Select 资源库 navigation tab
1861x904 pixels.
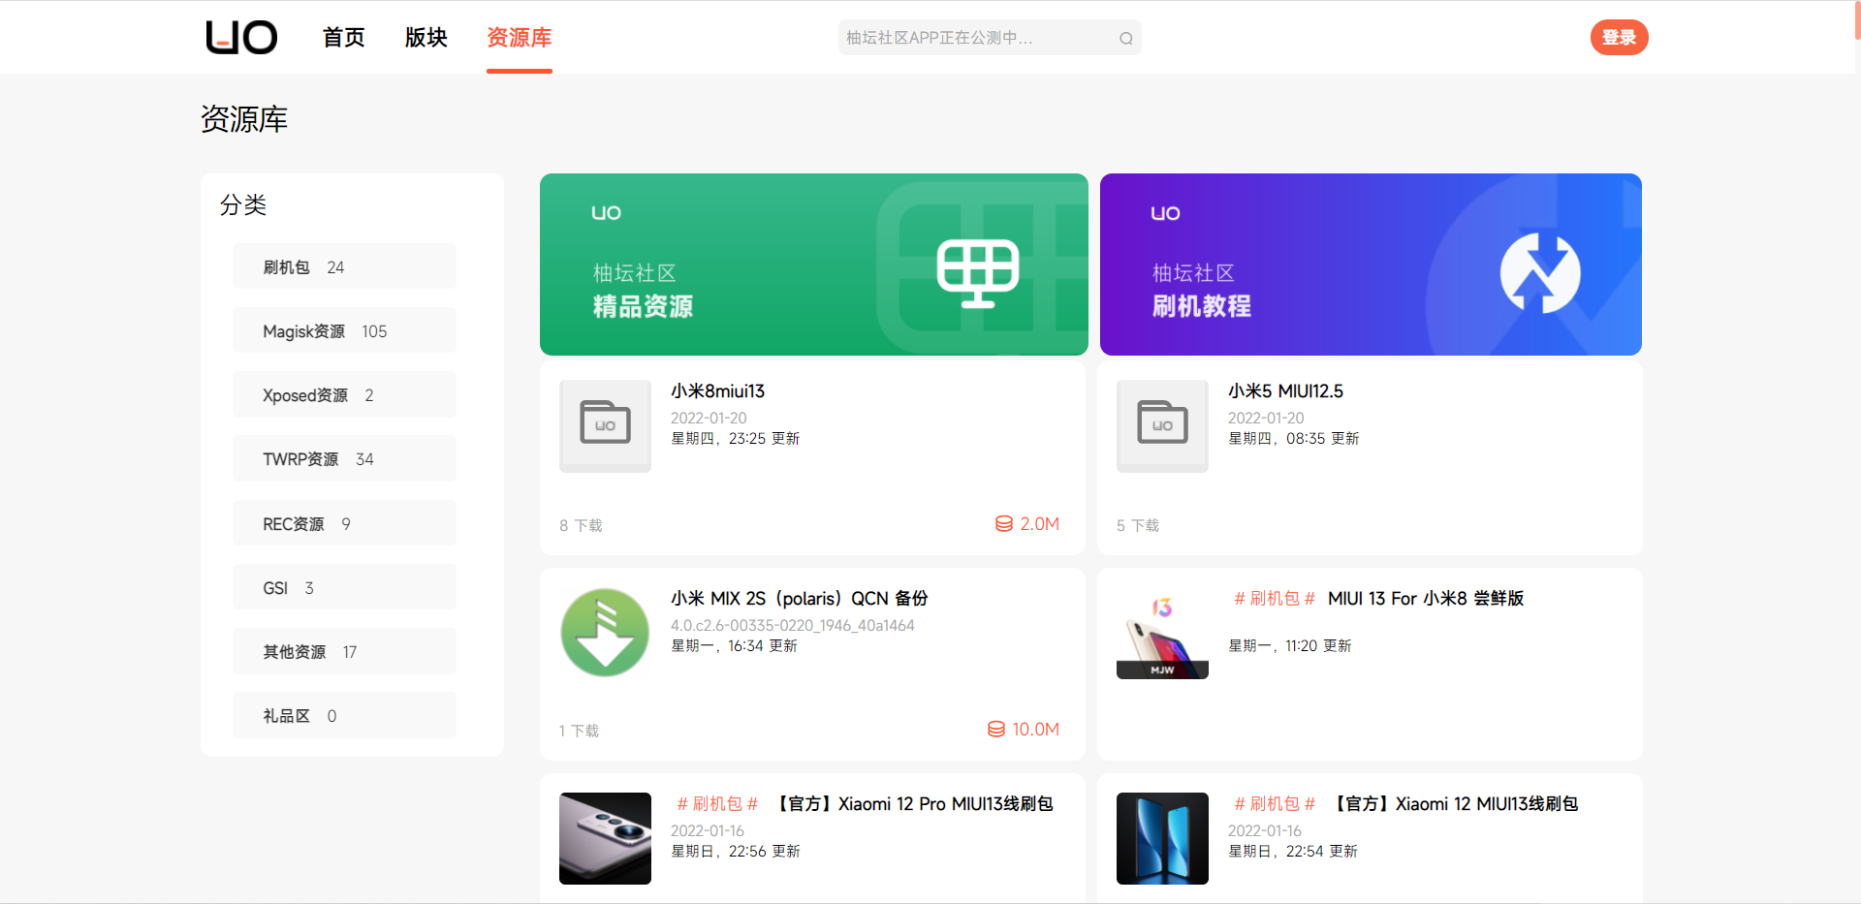[520, 38]
